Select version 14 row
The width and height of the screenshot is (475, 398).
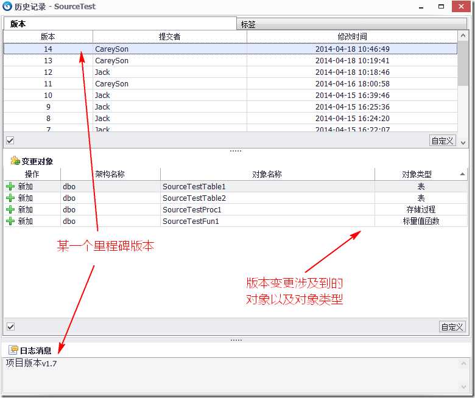click(x=230, y=49)
